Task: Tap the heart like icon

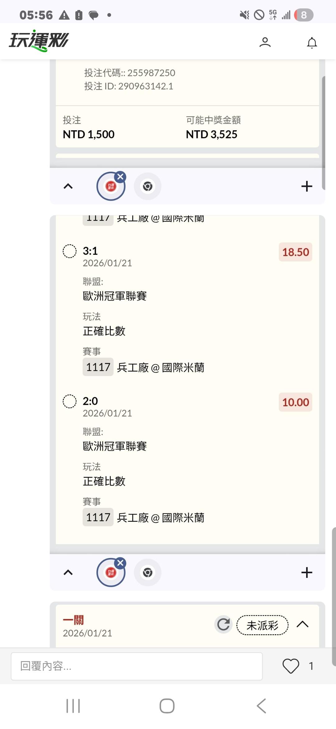Action: [x=291, y=666]
